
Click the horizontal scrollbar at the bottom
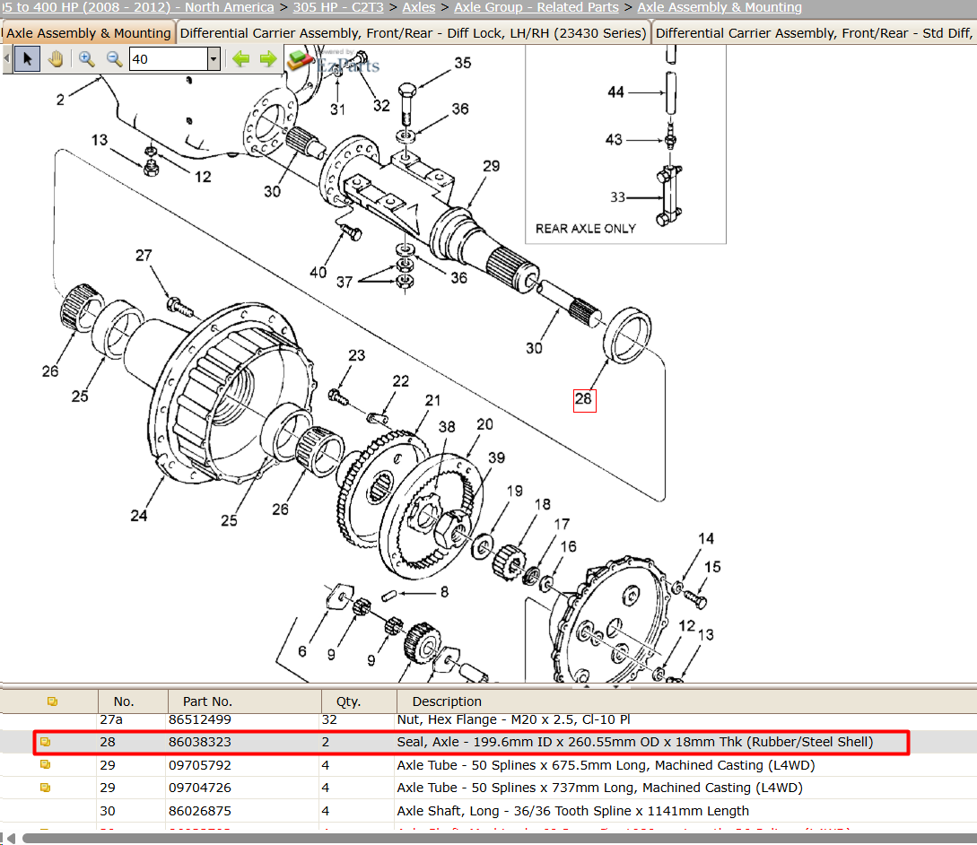click(x=499, y=839)
